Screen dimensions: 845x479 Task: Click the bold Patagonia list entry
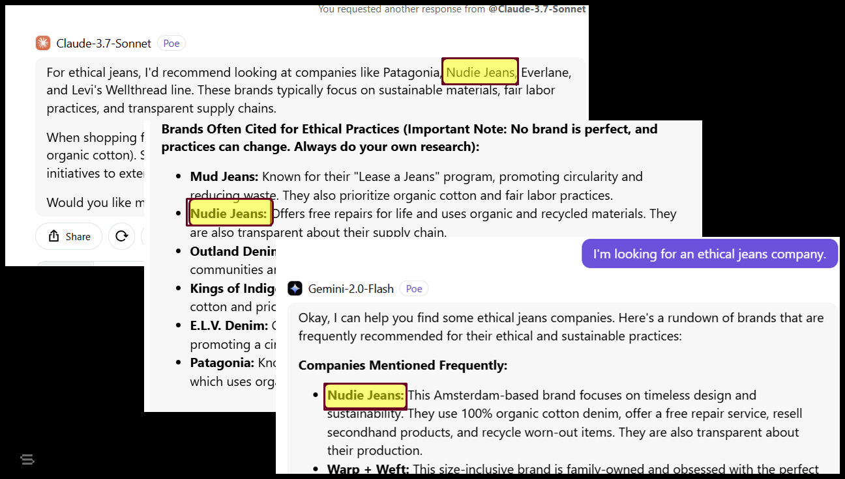(x=222, y=363)
